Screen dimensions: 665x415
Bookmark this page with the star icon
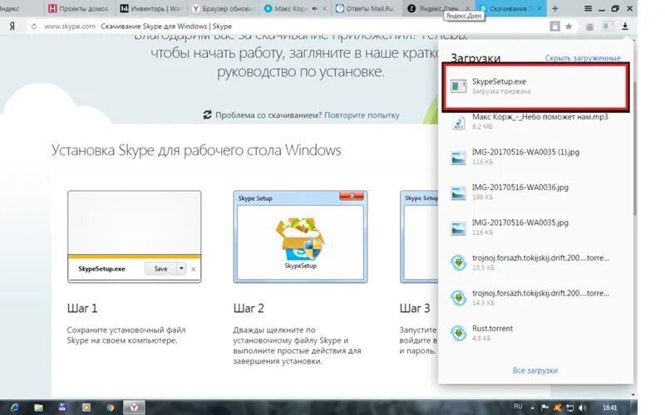(x=569, y=27)
